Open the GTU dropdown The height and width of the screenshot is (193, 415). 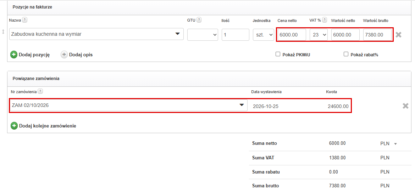(x=203, y=35)
